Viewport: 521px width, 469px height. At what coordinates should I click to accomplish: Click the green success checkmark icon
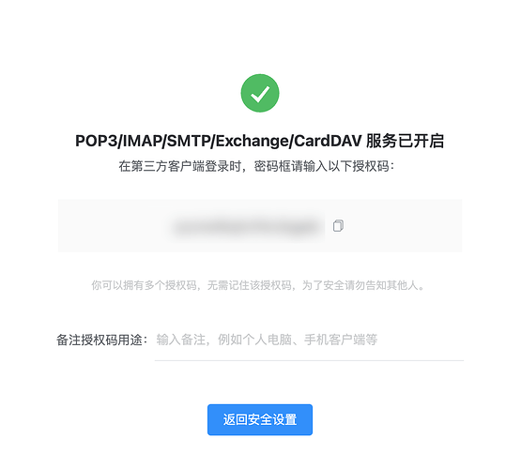pos(260,93)
